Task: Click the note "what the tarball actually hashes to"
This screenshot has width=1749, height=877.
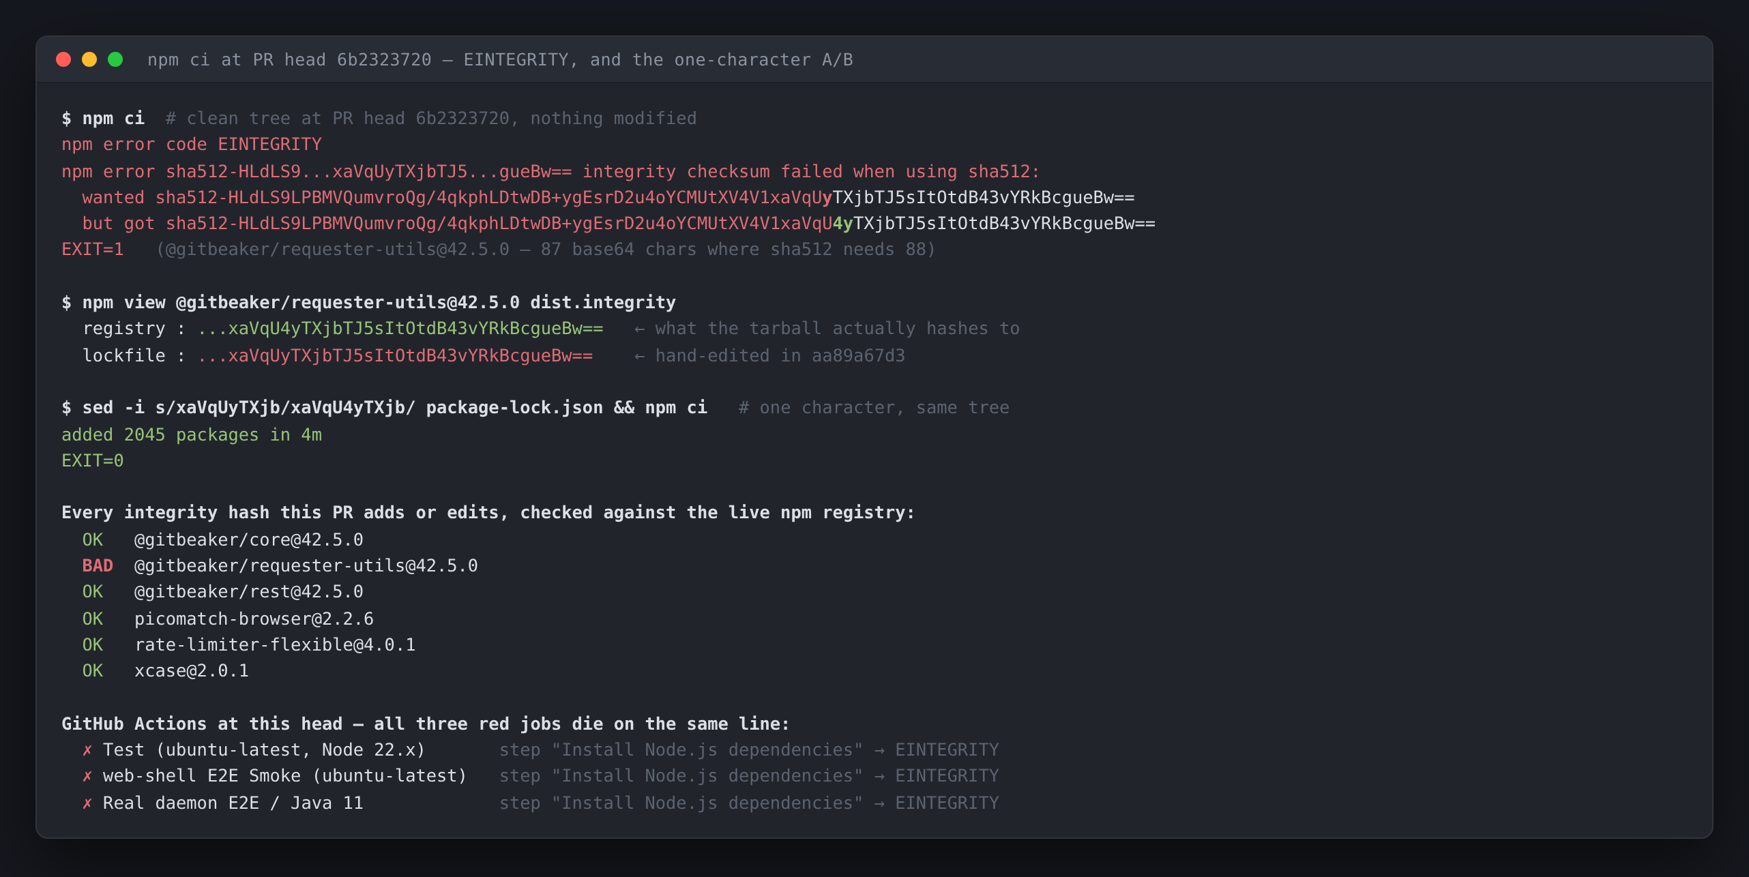Action: (838, 329)
